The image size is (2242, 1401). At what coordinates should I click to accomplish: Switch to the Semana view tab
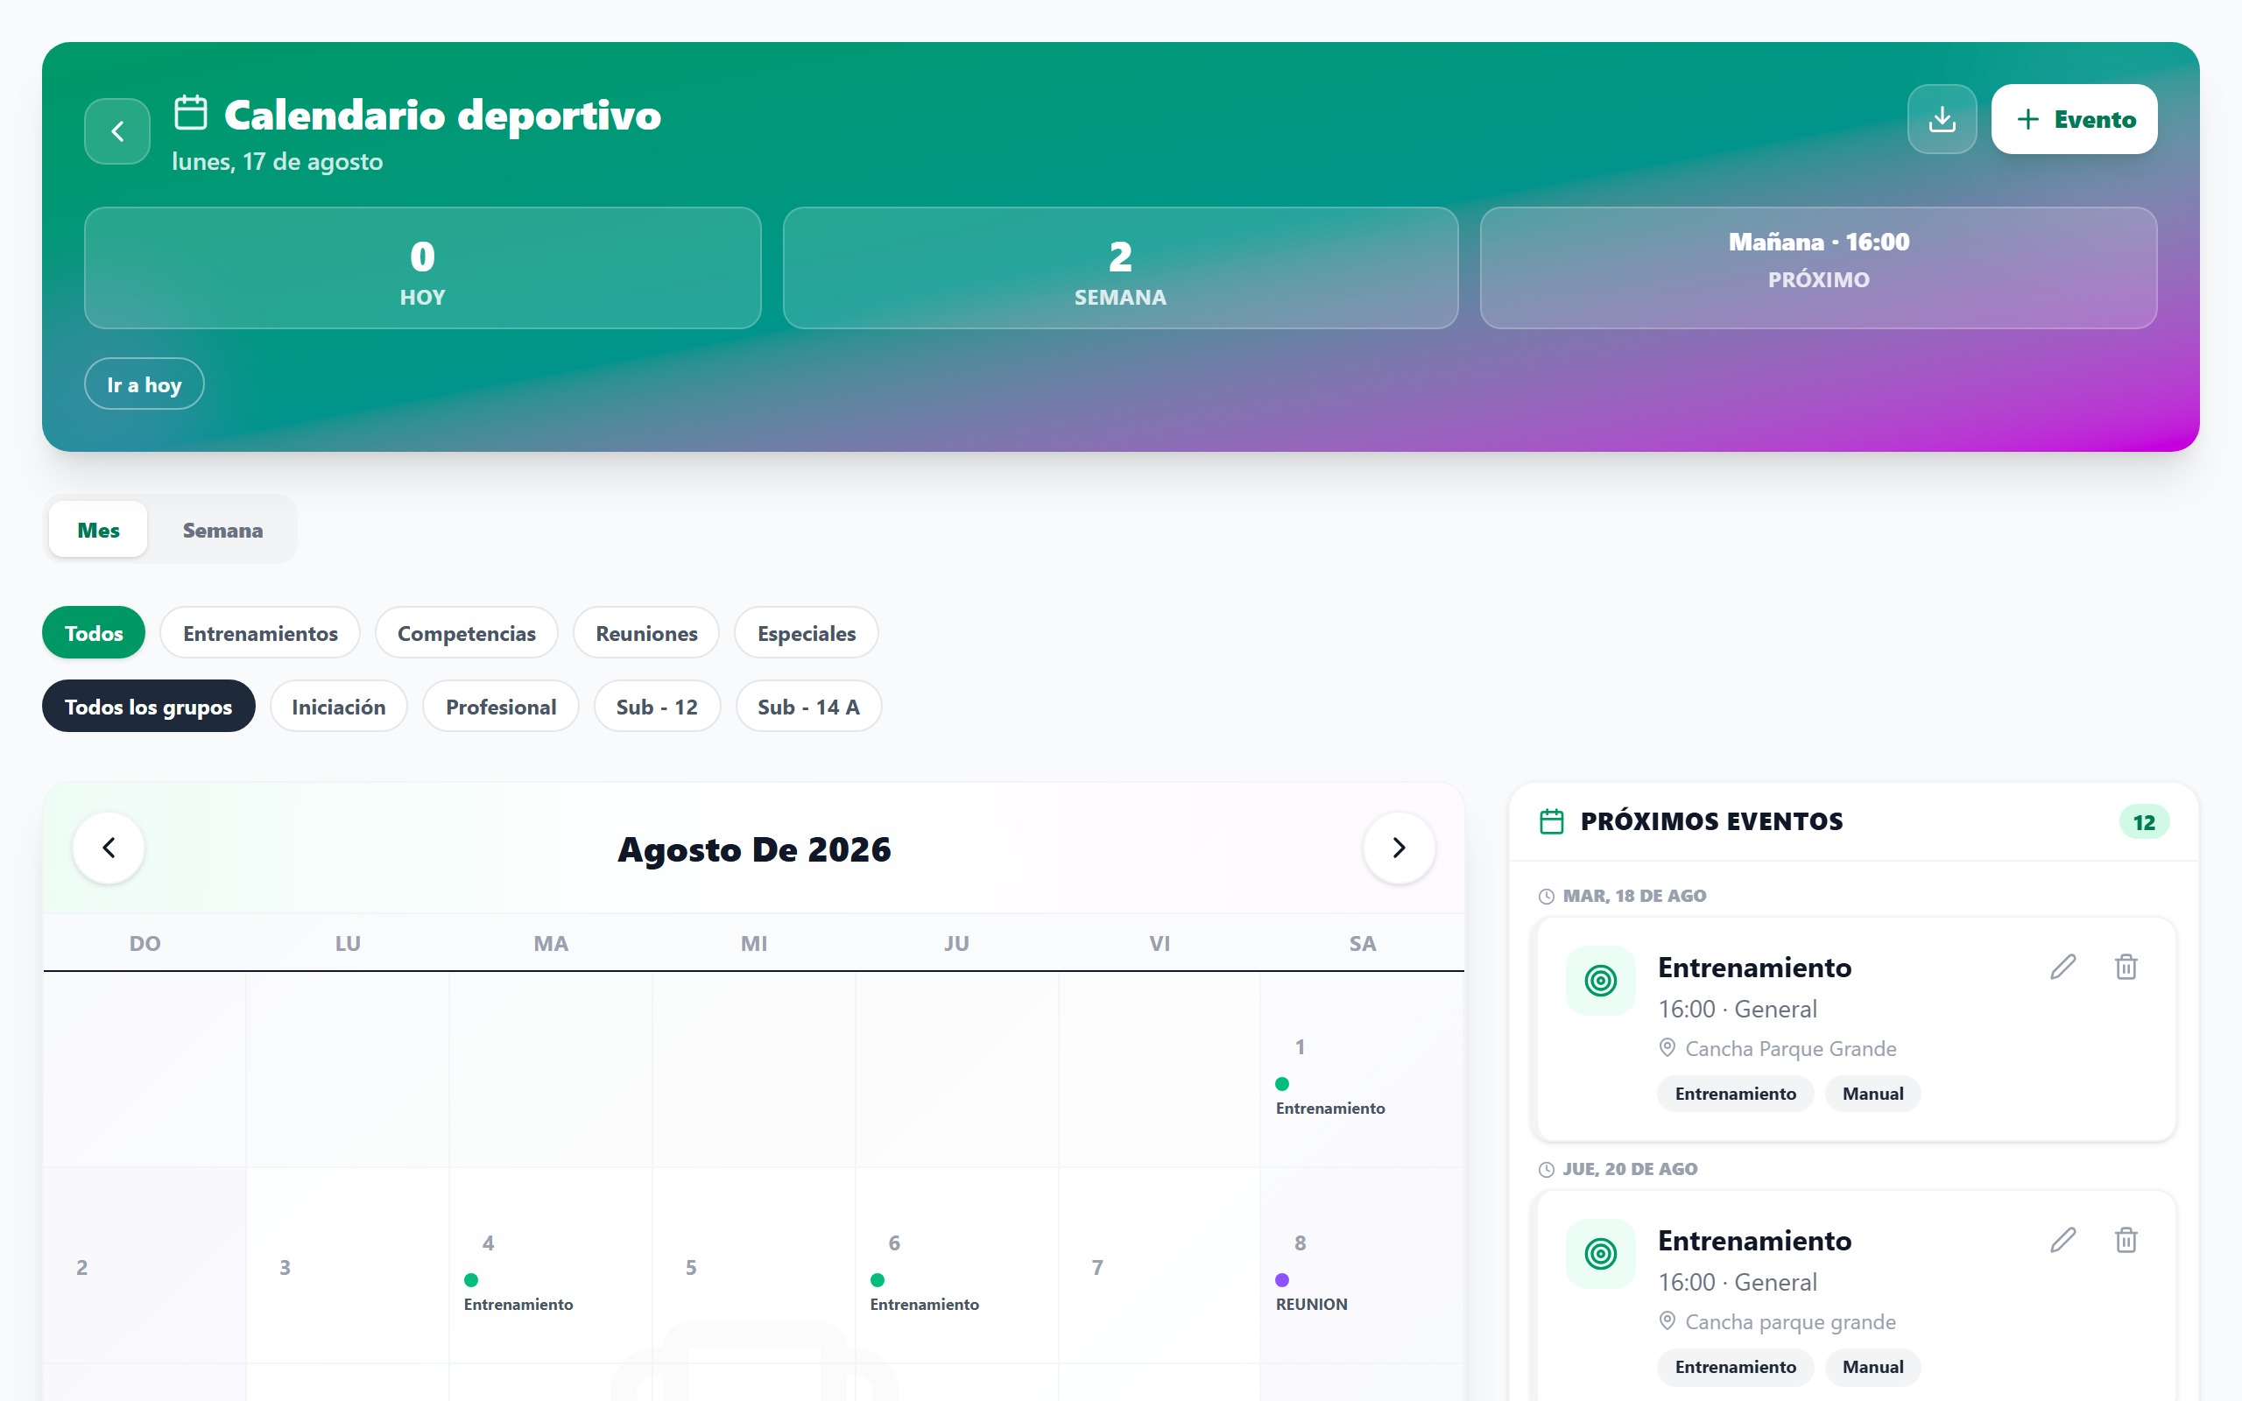(x=222, y=529)
